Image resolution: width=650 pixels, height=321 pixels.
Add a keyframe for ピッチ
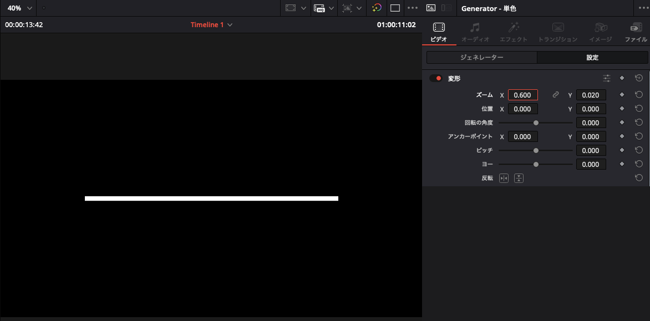(x=622, y=150)
